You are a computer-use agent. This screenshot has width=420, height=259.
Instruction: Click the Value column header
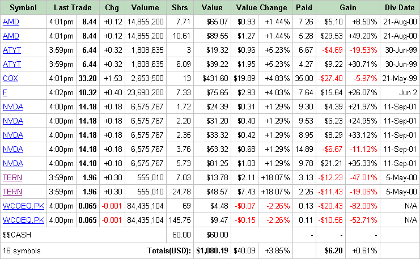click(212, 7)
